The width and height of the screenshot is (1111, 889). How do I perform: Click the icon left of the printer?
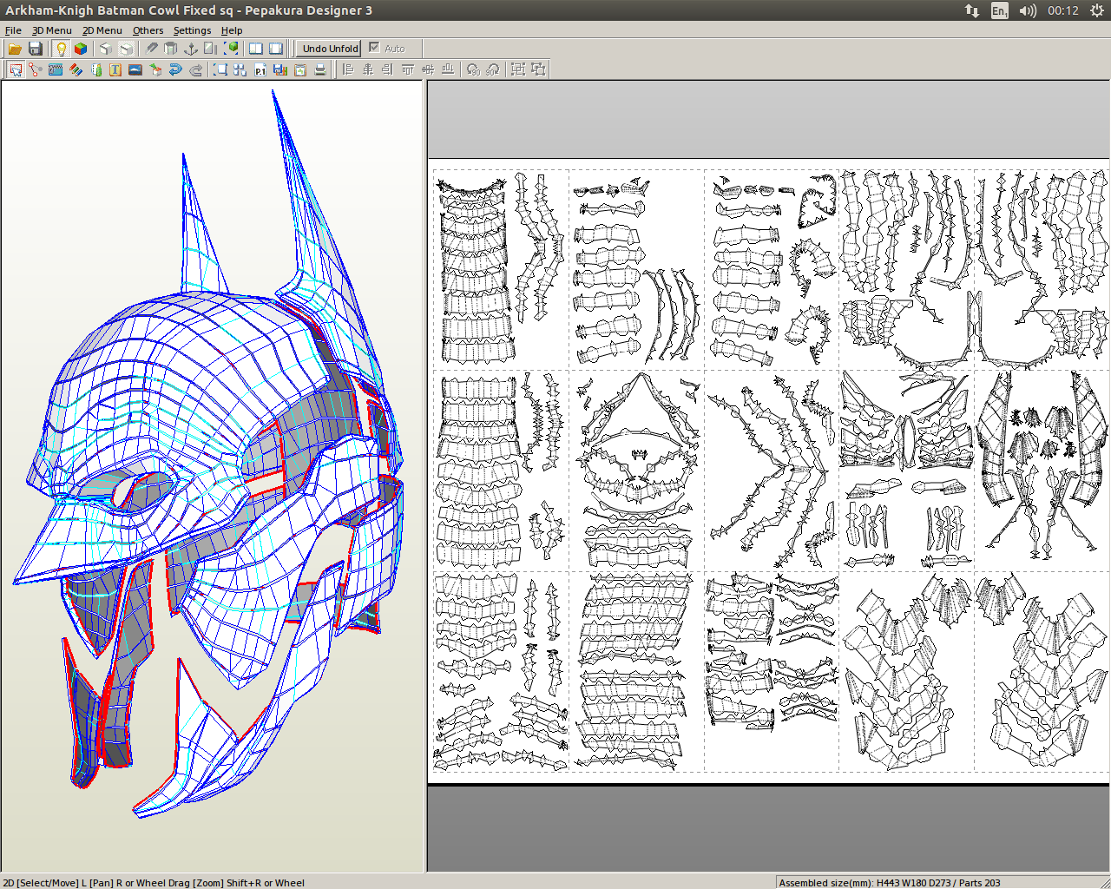300,69
